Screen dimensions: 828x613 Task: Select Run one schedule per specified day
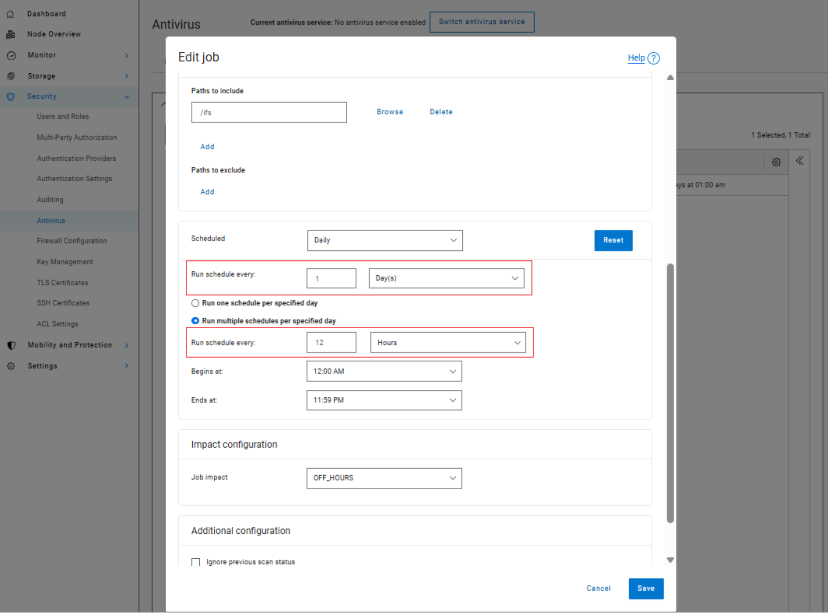(195, 303)
